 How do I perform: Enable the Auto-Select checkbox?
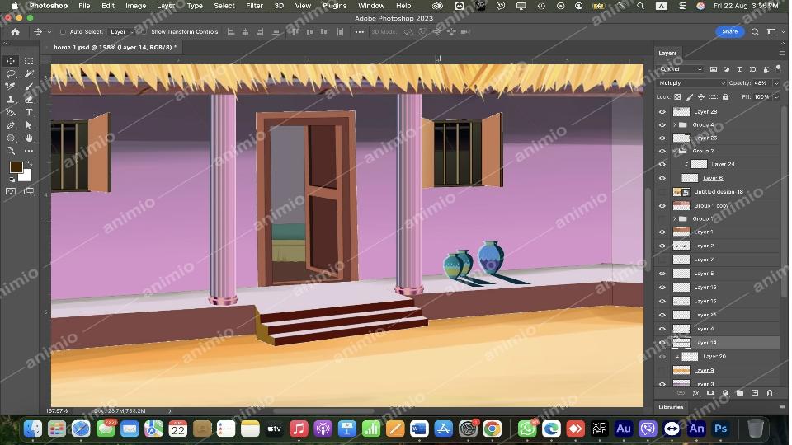pyautogui.click(x=64, y=32)
